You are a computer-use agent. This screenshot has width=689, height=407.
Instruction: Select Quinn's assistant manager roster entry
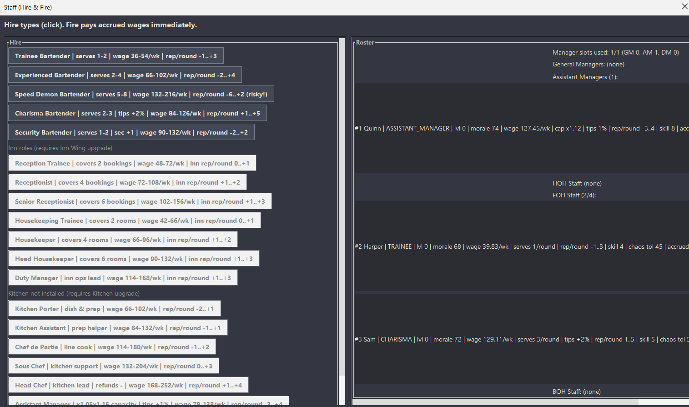522,128
